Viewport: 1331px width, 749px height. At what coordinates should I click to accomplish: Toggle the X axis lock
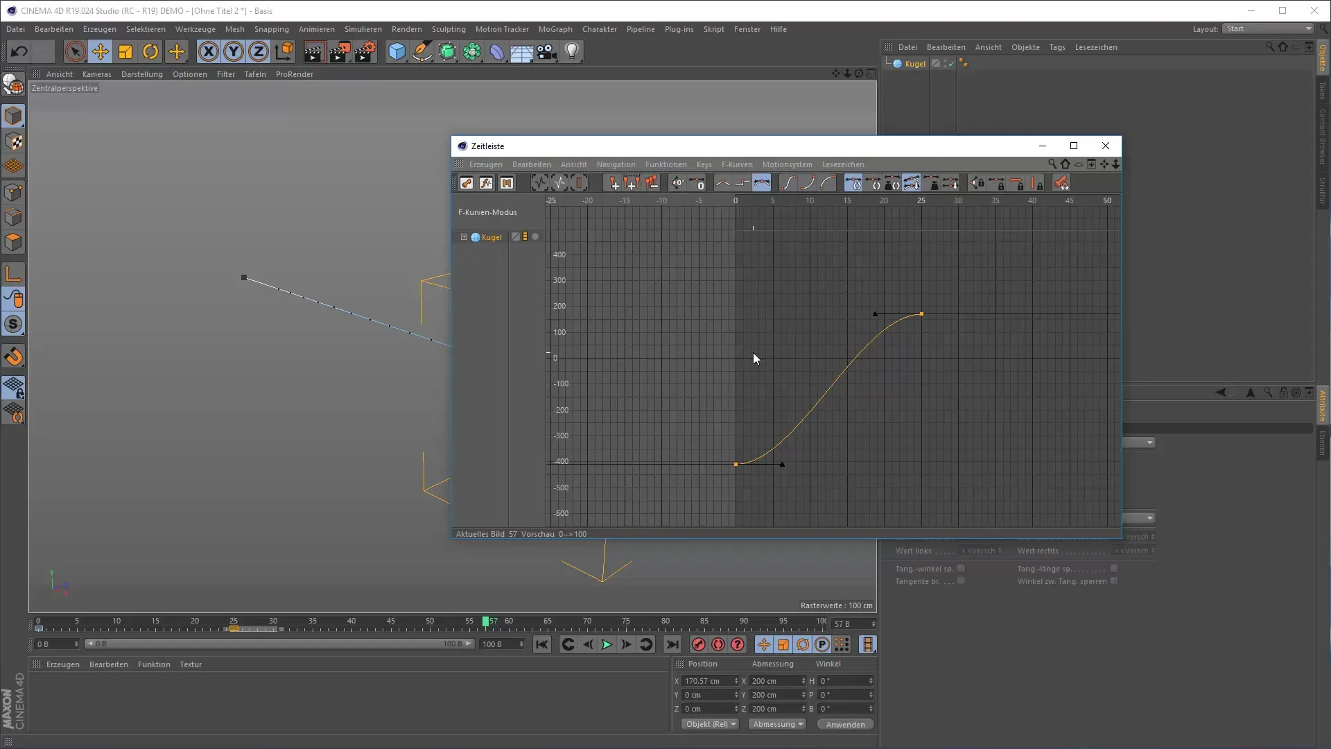click(208, 51)
